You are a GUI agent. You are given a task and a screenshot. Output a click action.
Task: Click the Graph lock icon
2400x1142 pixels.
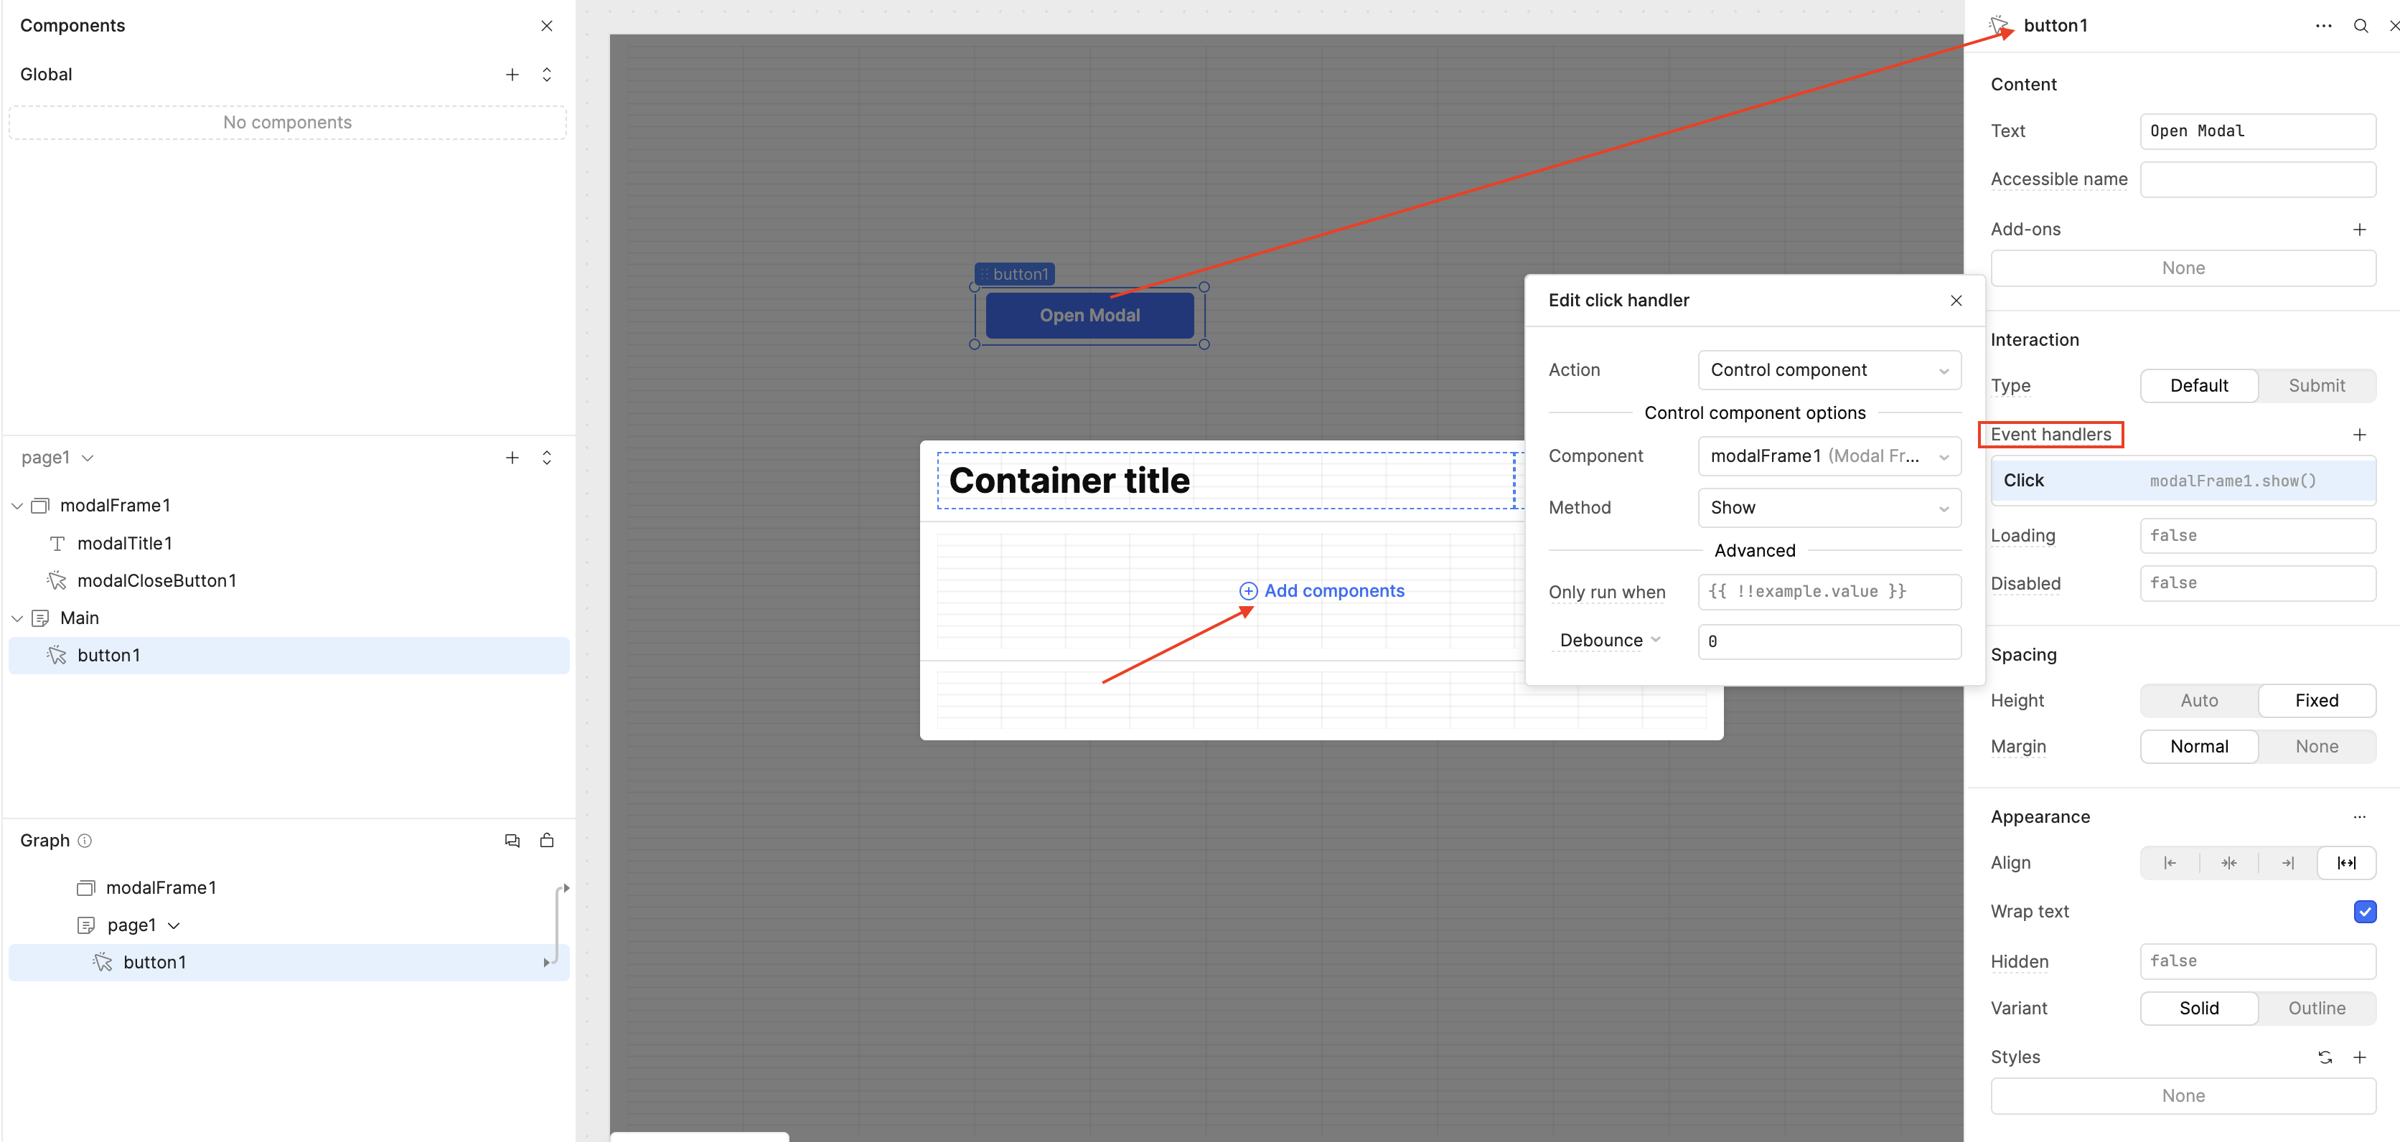[x=547, y=840]
